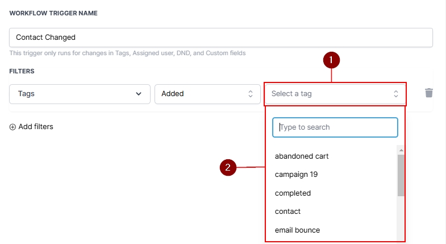Viewport: 446px width, 244px height.
Task: Click the red annotation marker numbered 2
Action: point(228,167)
